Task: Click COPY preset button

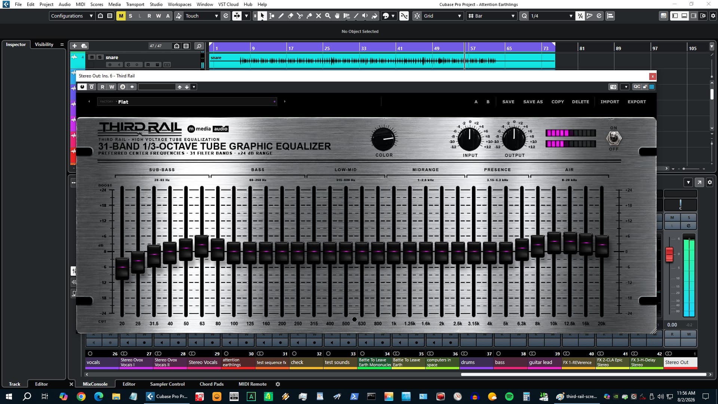Action: 558,102
